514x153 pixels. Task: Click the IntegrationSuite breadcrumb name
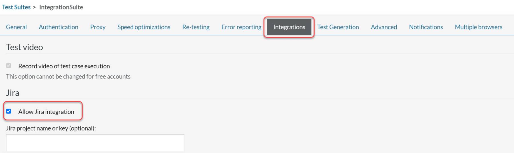click(x=61, y=7)
